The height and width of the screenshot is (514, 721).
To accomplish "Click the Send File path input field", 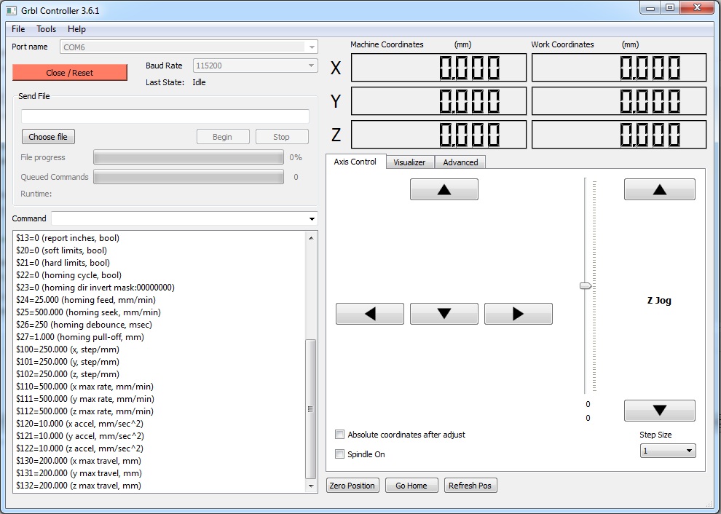I will (x=165, y=116).
